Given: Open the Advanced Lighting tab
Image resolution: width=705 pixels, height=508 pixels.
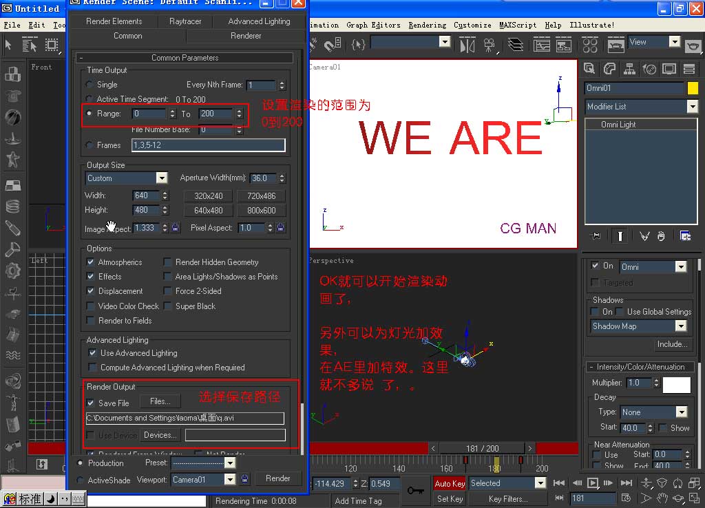Looking at the screenshot, I should pos(259,21).
